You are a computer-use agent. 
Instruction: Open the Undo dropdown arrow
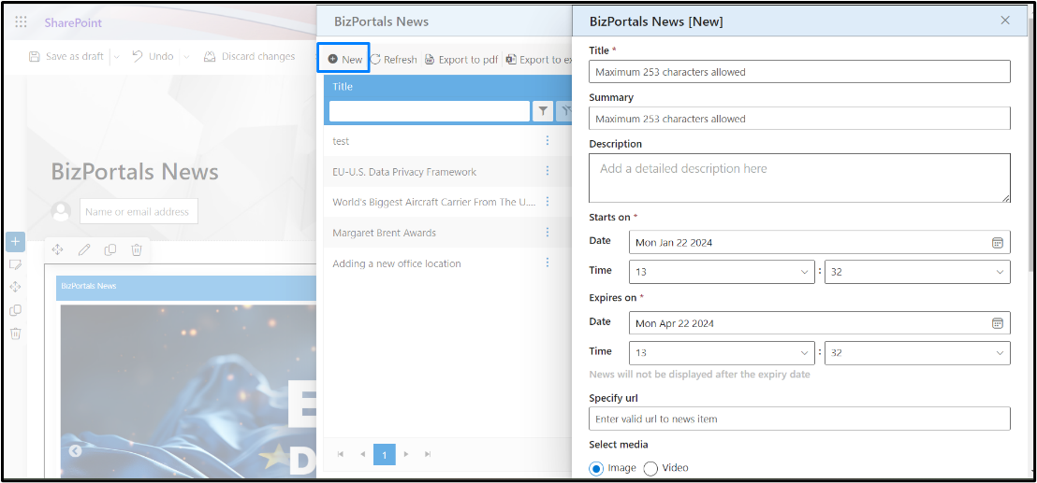pyautogui.click(x=186, y=57)
